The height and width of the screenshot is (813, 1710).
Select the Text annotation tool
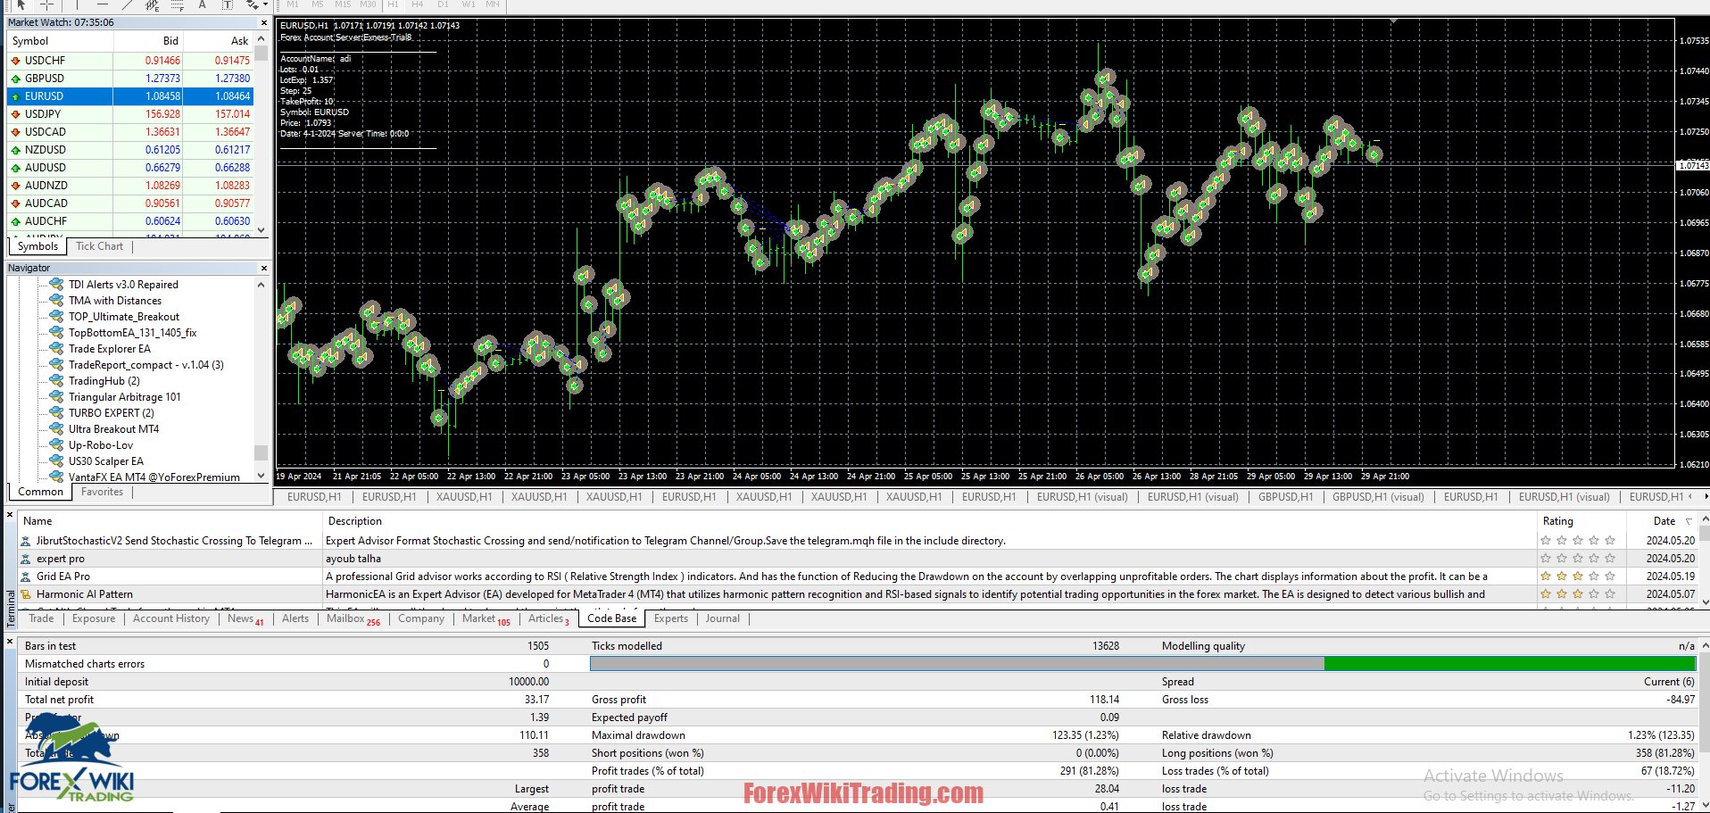point(203,5)
